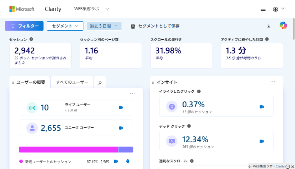295x169 pixels.
Task: Expand the account profile menu
Action: [x=278, y=9]
